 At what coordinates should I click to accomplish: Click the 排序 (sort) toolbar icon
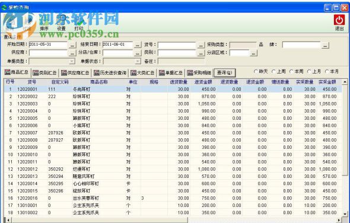point(44,23)
